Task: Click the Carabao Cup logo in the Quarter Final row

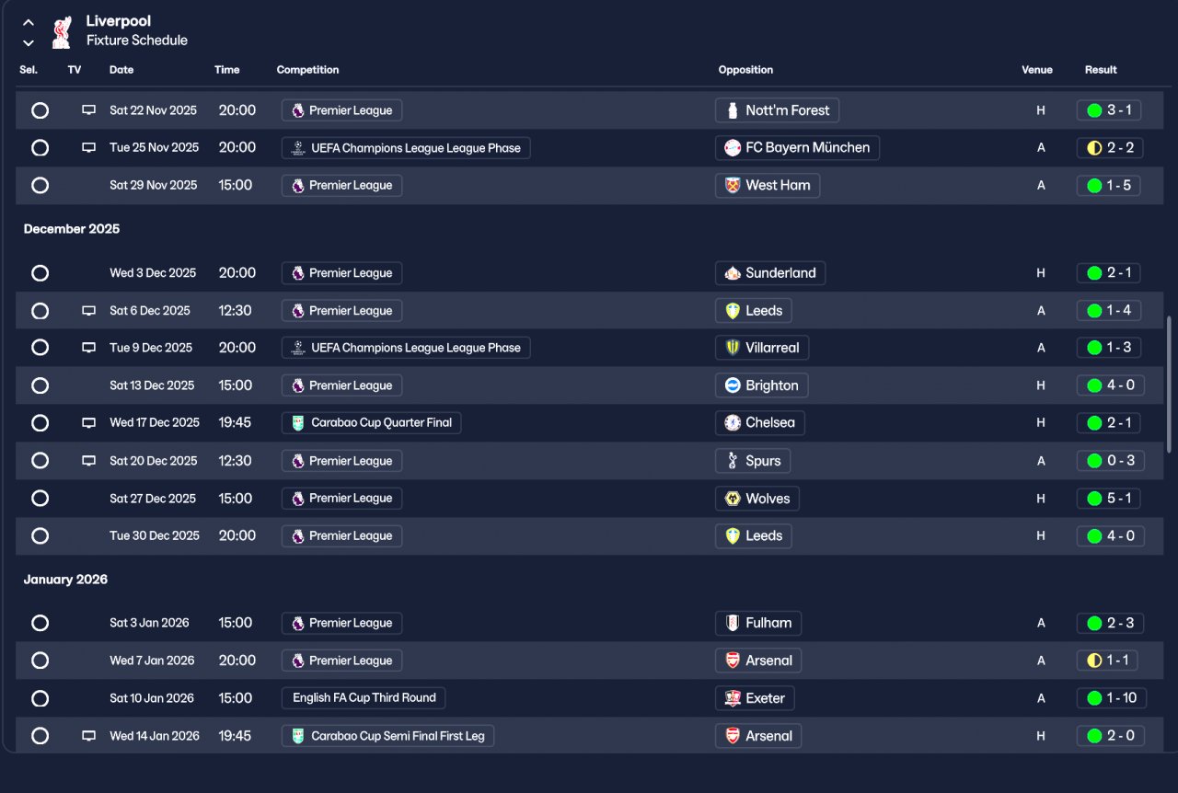Action: coord(298,423)
